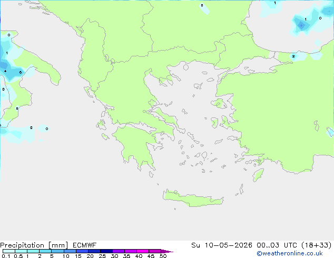Select the 30–35 mm purple legend swatch
Screen dimensions: 334x258
pos(119,251)
